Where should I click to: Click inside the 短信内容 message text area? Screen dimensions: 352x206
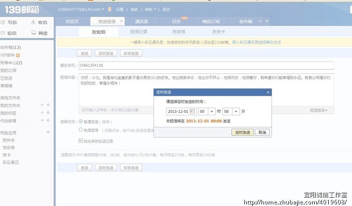[x=206, y=90]
